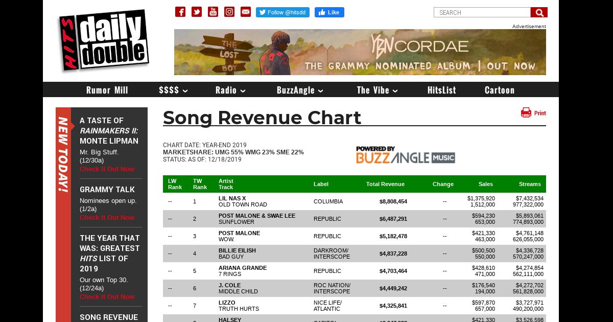This screenshot has height=322, width=613.
Task: Click the Facebook Like button
Action: click(x=329, y=12)
